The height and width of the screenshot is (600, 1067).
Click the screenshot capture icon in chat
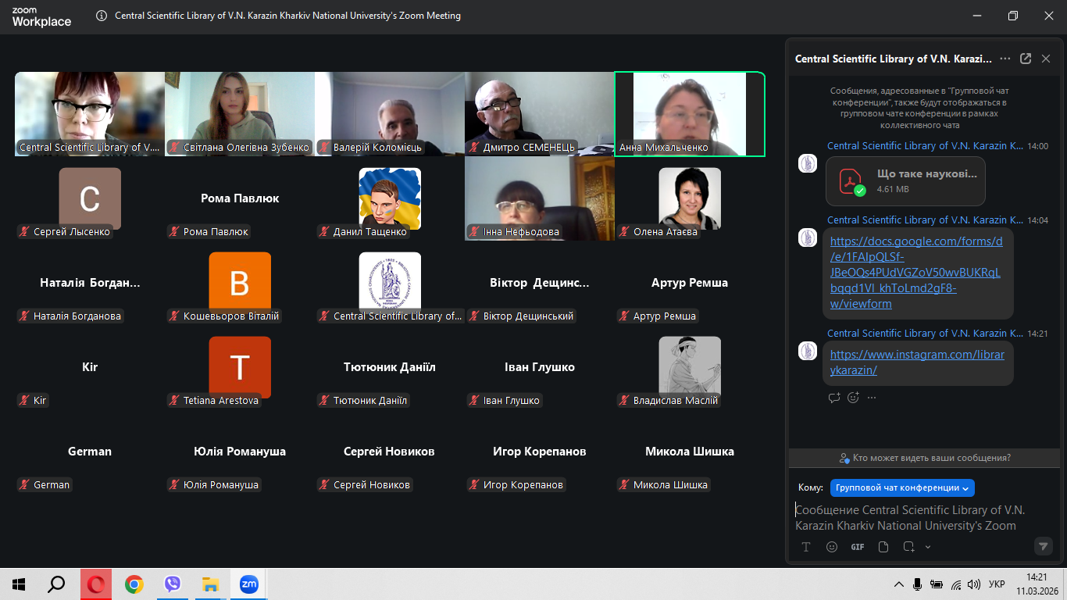tap(909, 547)
